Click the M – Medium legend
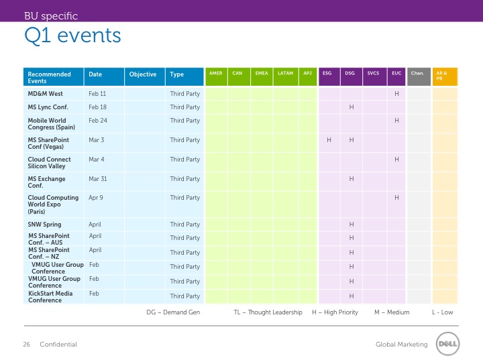The height and width of the screenshot is (362, 483). coord(392,312)
